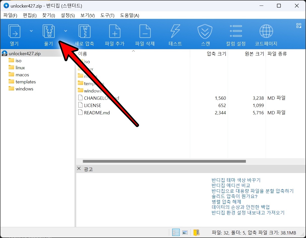Open link 솔리드 압축이 뭔가요?
306x238 pixels.
[234, 196]
